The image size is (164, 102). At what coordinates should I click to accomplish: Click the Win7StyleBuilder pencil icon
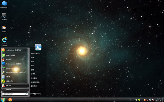3,72
